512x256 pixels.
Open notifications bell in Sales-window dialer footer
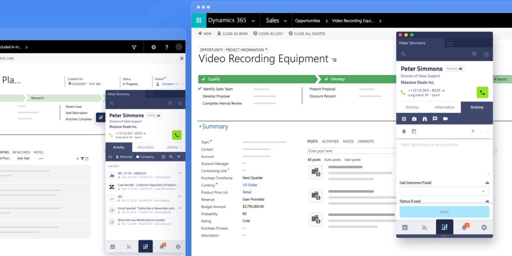(464, 227)
